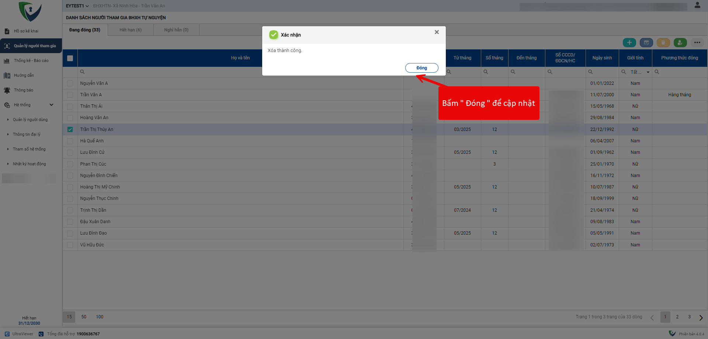708x339 pixels.
Task: Open the three-dots more options button
Action: pyautogui.click(x=697, y=43)
